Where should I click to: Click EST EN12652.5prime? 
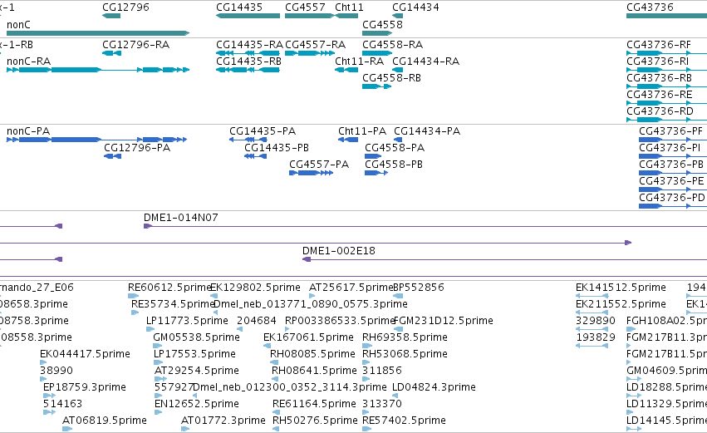(x=158, y=413)
